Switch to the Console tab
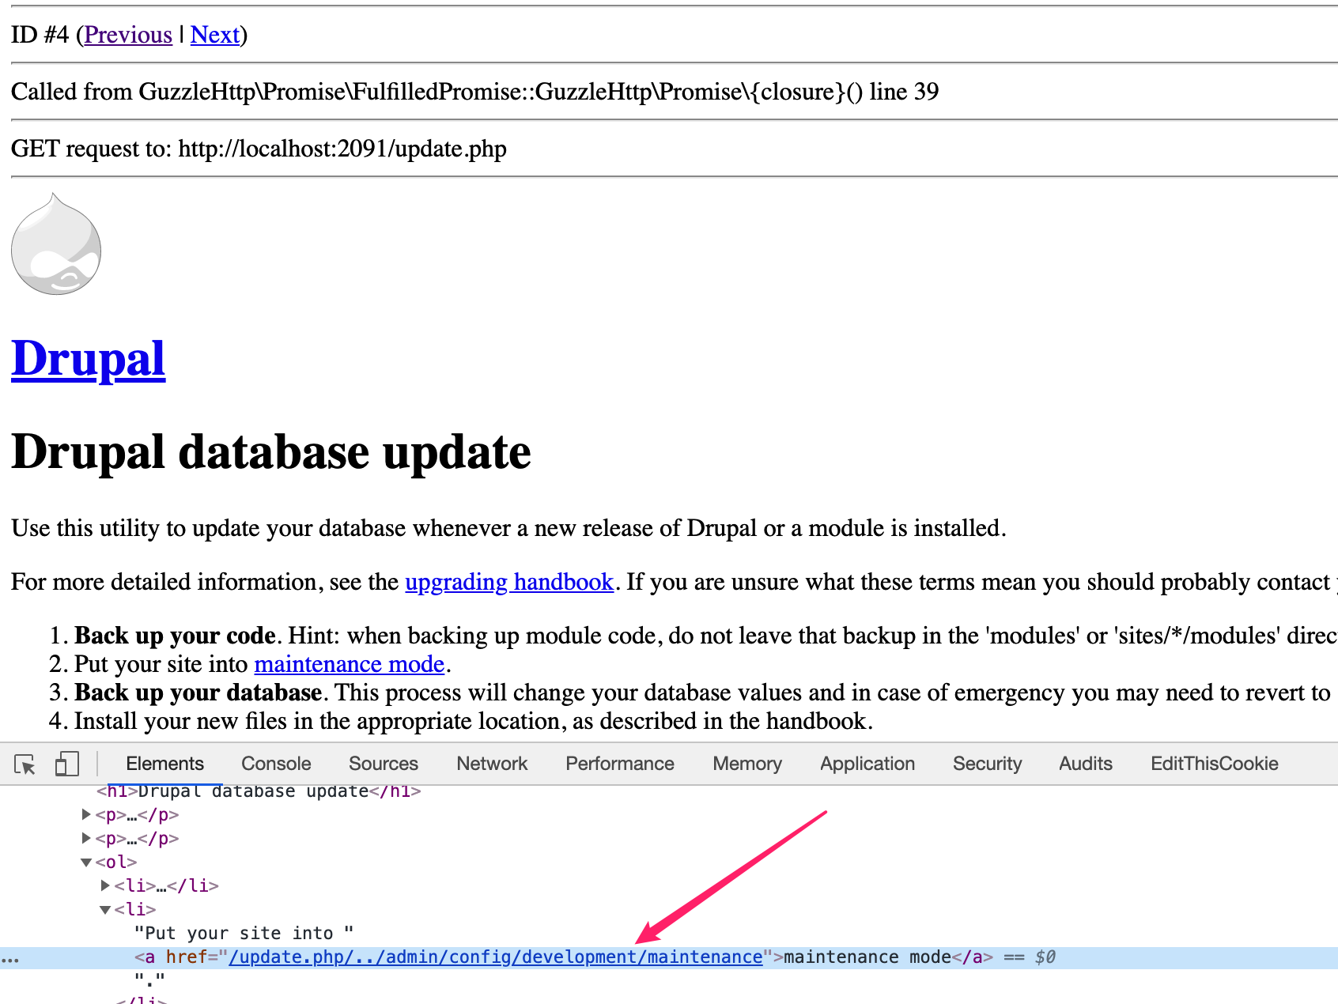The width and height of the screenshot is (1338, 1004). pos(275,764)
